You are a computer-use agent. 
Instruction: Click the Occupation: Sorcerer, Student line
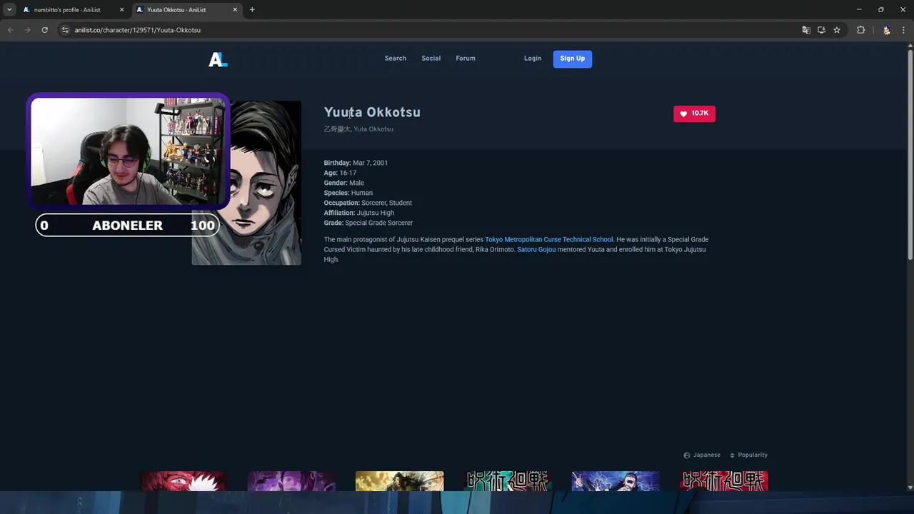[368, 203]
